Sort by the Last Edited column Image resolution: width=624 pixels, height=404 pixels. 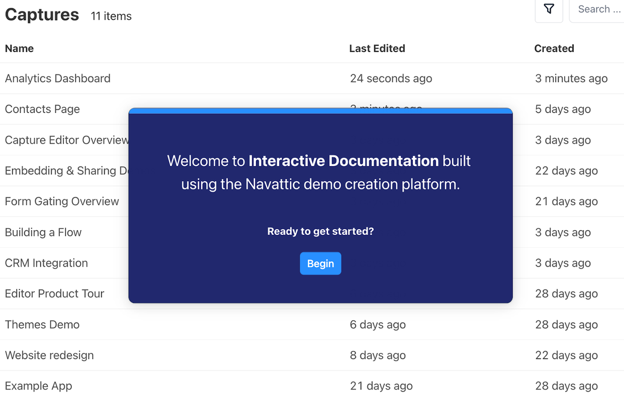coord(377,48)
